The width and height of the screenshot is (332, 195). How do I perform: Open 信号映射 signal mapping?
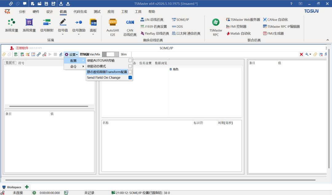pos(47,25)
